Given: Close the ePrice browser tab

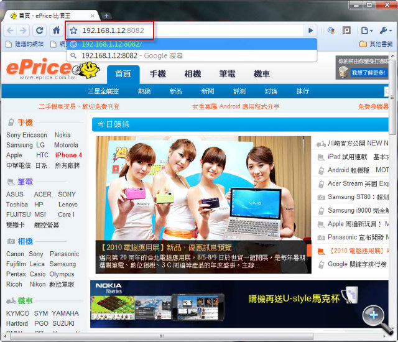Looking at the screenshot, I should click(x=93, y=16).
